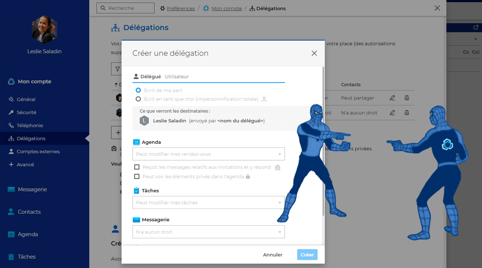
Task: Click the Tâches clipboard icon in the dialog
Action: point(138,191)
